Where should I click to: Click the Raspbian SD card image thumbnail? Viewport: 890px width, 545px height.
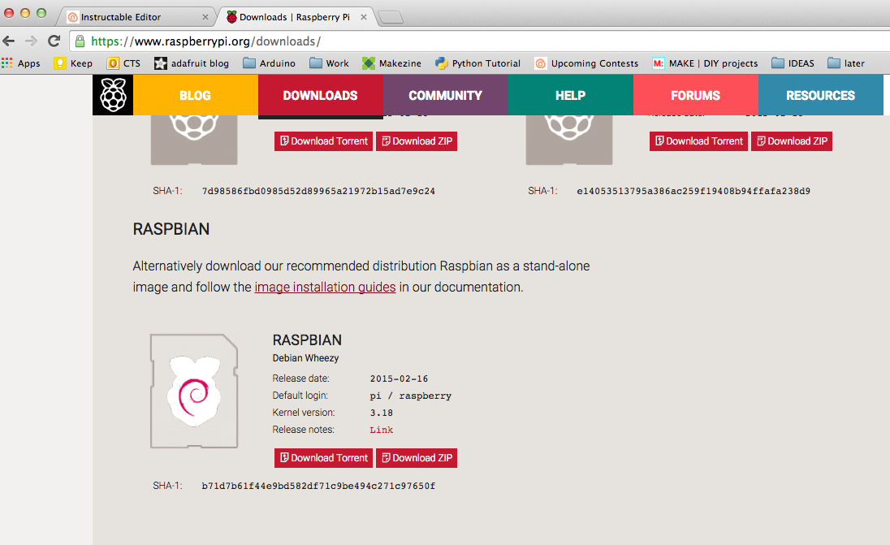point(194,391)
